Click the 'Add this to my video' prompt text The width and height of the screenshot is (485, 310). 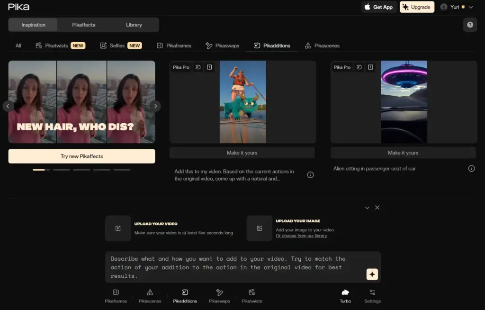pos(234,175)
